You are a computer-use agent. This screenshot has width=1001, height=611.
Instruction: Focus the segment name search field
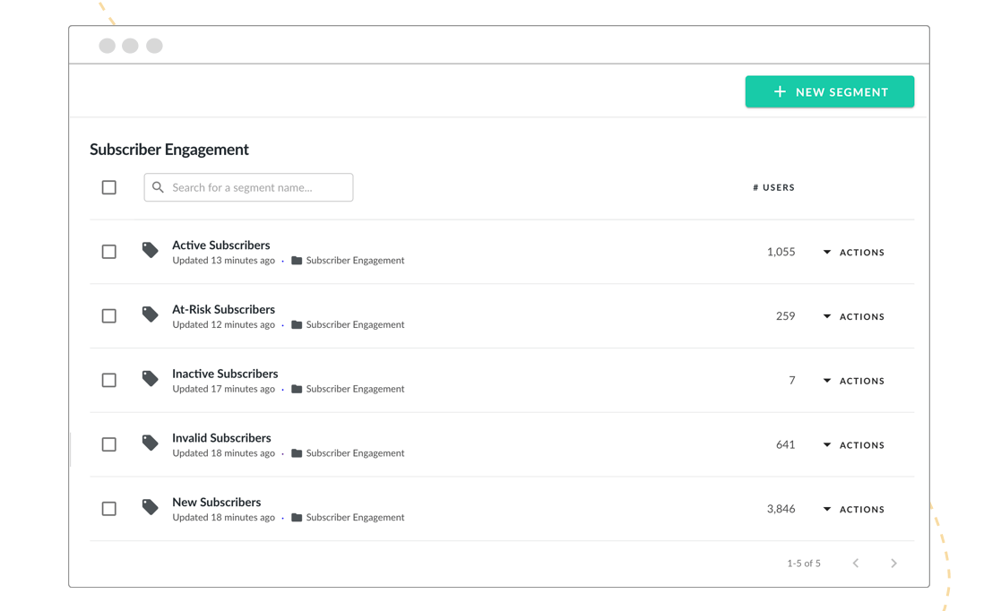pyautogui.click(x=248, y=188)
